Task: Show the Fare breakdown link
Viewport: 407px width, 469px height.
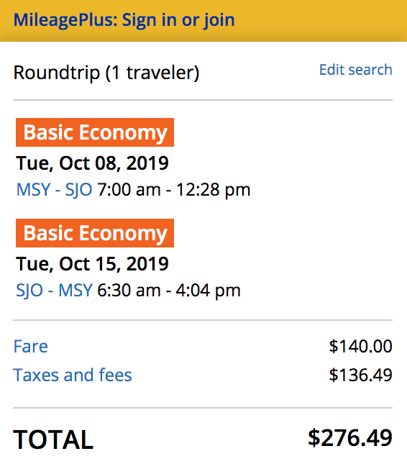Action: pos(30,347)
